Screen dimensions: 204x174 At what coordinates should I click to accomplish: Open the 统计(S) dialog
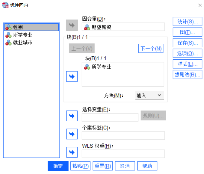click(x=187, y=22)
